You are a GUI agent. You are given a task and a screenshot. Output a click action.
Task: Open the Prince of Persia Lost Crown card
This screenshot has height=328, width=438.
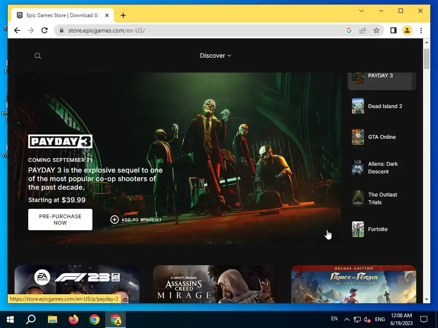354,284
